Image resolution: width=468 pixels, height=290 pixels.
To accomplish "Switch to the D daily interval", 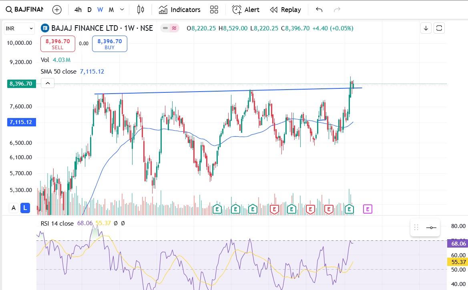I will click(x=89, y=10).
